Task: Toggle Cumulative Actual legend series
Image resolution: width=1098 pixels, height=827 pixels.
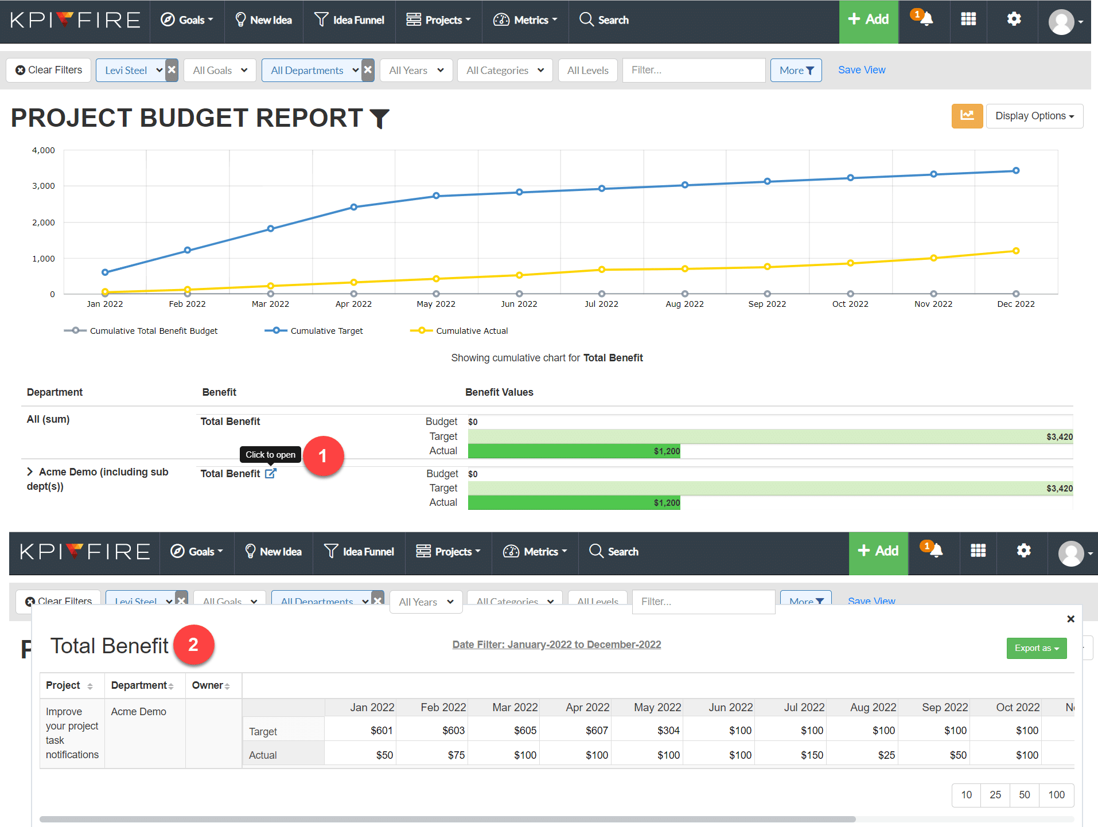Action: [x=459, y=331]
